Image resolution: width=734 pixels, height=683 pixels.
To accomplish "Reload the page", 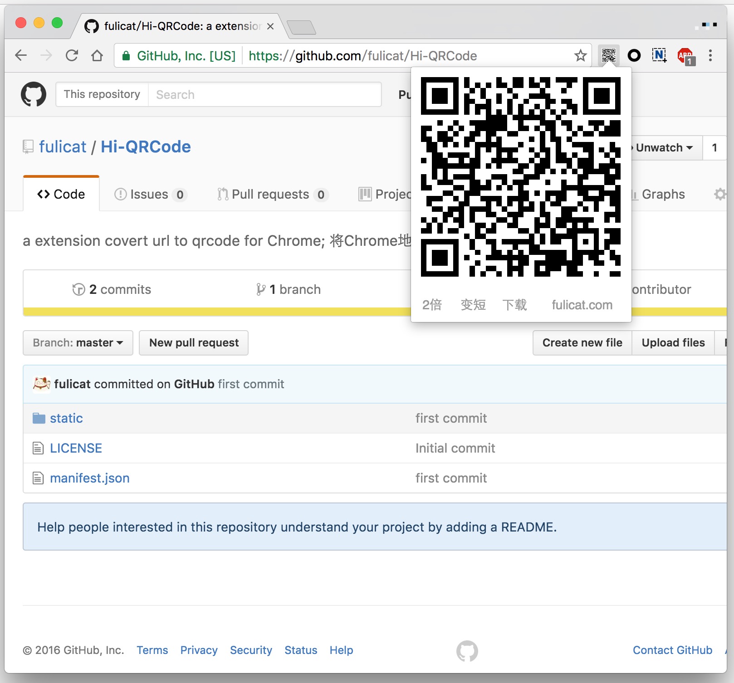I will [x=72, y=55].
